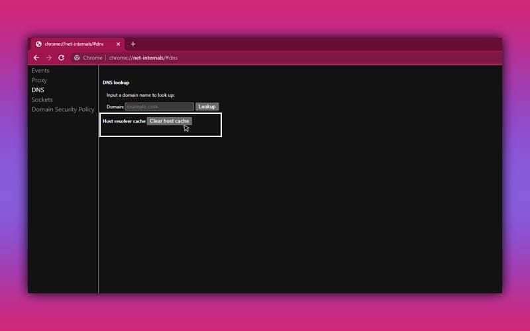Open a new tab with plus icon
This screenshot has height=331, width=530.
point(133,44)
